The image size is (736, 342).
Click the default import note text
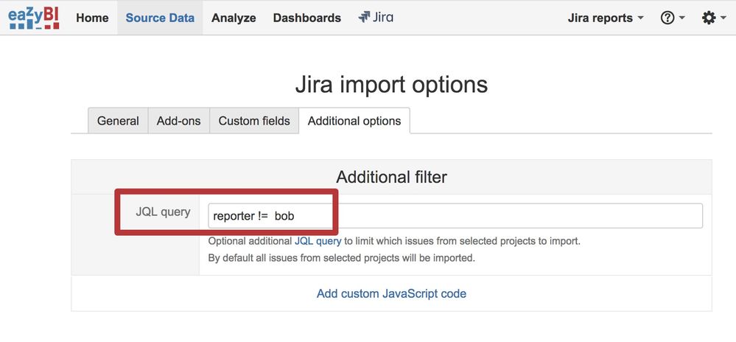point(342,258)
